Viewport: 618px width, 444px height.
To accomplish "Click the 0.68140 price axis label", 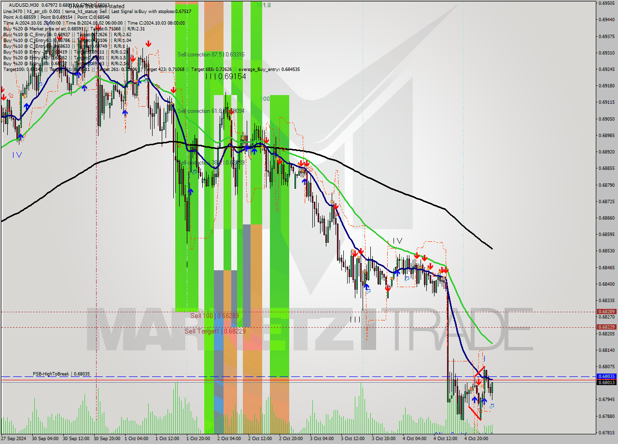I will click(x=606, y=350).
